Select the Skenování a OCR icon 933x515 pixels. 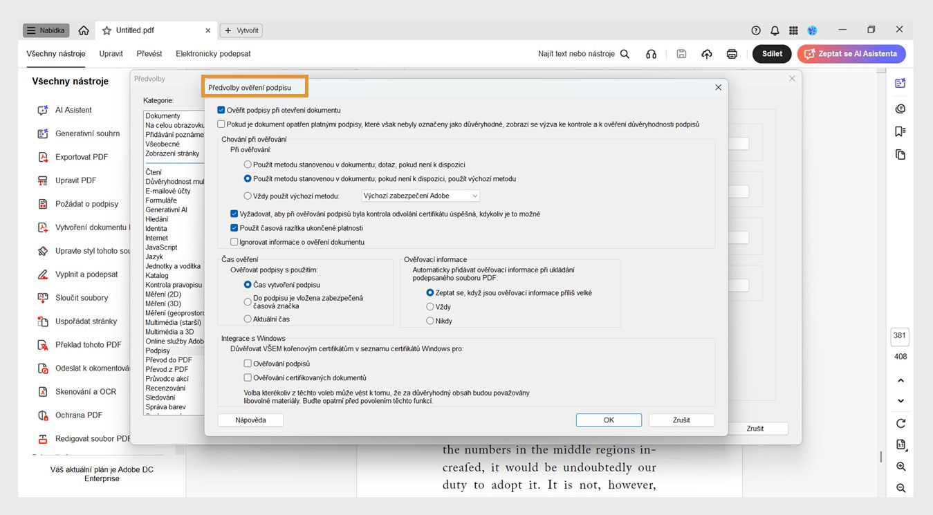pyautogui.click(x=43, y=392)
